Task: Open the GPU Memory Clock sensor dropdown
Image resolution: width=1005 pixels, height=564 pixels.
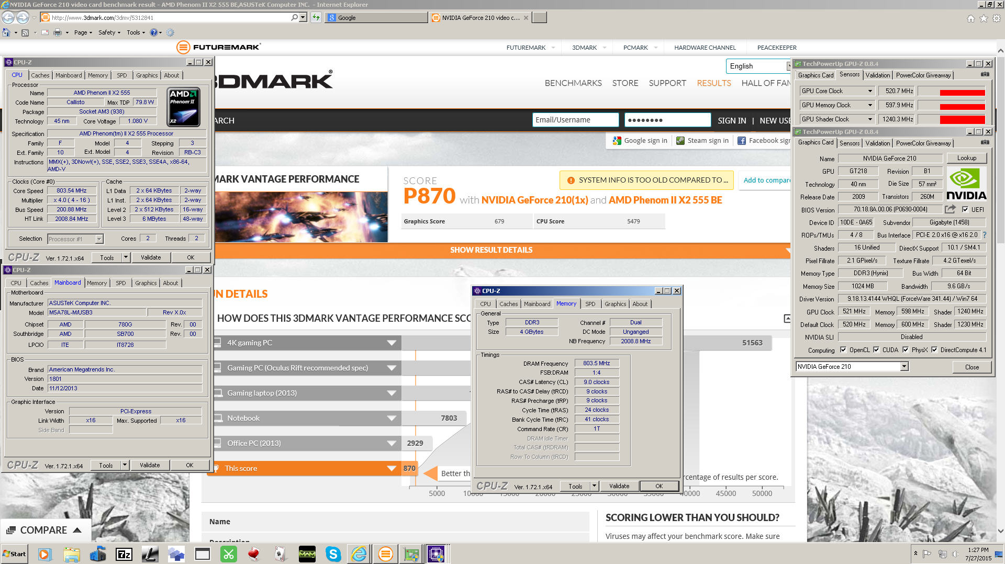Action: pyautogui.click(x=870, y=105)
